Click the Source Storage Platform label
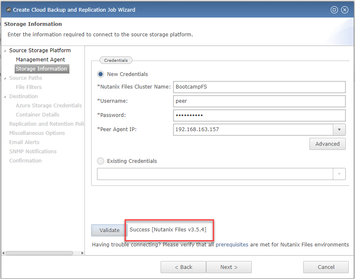Screen dimensions: 355x279 [40, 50]
